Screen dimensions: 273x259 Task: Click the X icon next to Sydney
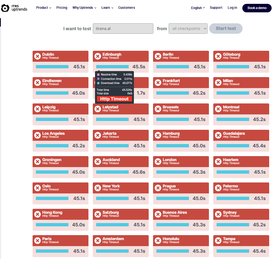(218, 214)
